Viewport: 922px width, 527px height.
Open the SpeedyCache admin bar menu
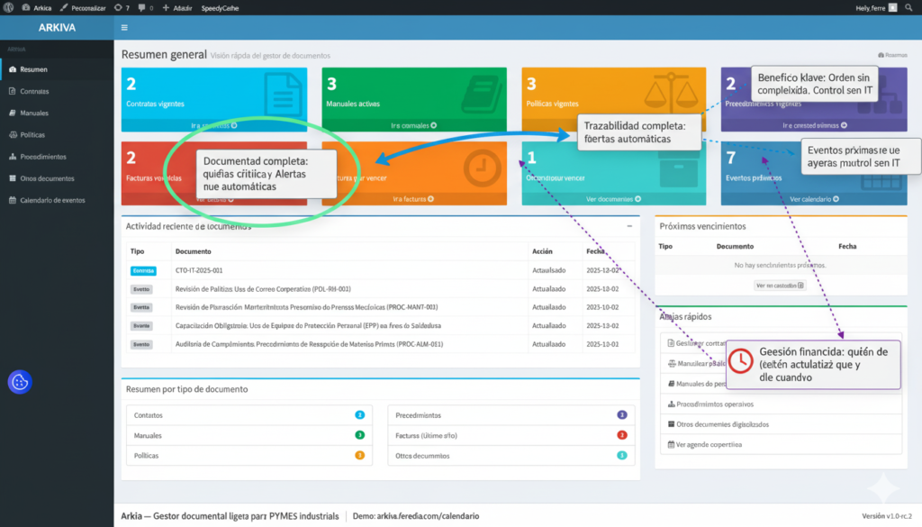click(220, 7)
